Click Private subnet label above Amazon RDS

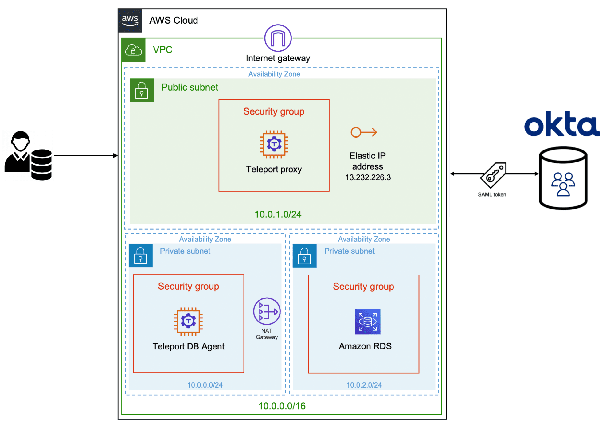click(349, 251)
